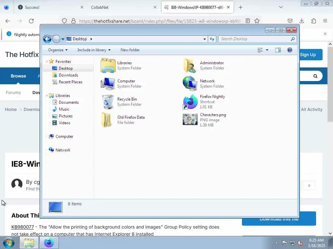Open address bar previous locations dropdown
This screenshot has height=249, width=333.
205,39
